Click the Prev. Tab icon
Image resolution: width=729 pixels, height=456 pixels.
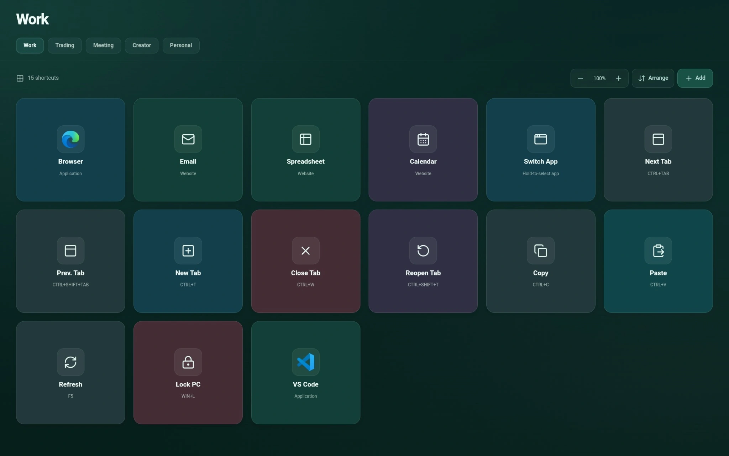(x=70, y=250)
